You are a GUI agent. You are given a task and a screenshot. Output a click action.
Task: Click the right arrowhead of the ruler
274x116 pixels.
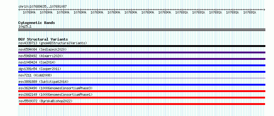[264, 10]
